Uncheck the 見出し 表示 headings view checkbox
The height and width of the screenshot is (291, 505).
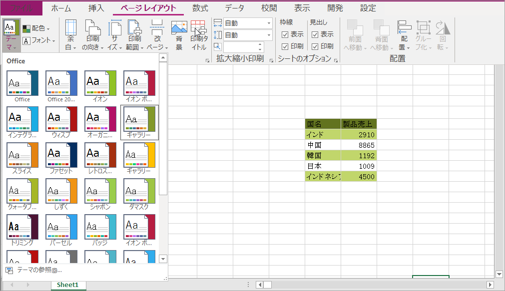(315, 34)
